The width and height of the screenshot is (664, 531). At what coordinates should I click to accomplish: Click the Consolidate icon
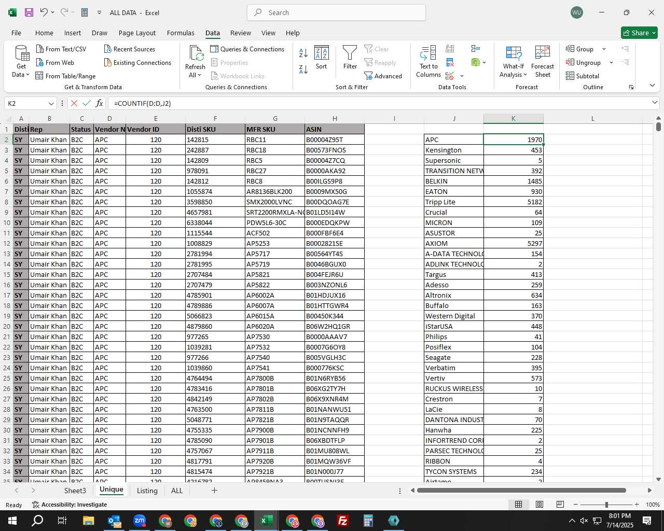pos(476,49)
